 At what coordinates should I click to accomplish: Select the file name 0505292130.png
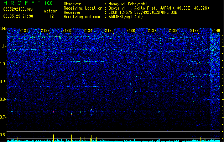tap(18, 9)
